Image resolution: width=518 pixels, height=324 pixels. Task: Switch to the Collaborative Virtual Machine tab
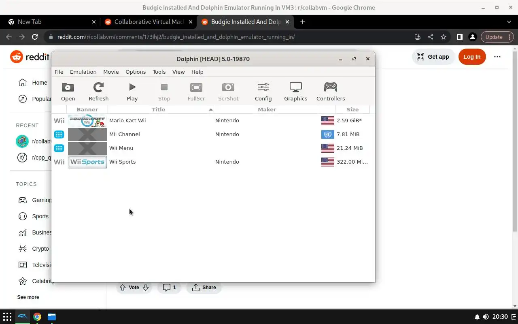(x=149, y=22)
